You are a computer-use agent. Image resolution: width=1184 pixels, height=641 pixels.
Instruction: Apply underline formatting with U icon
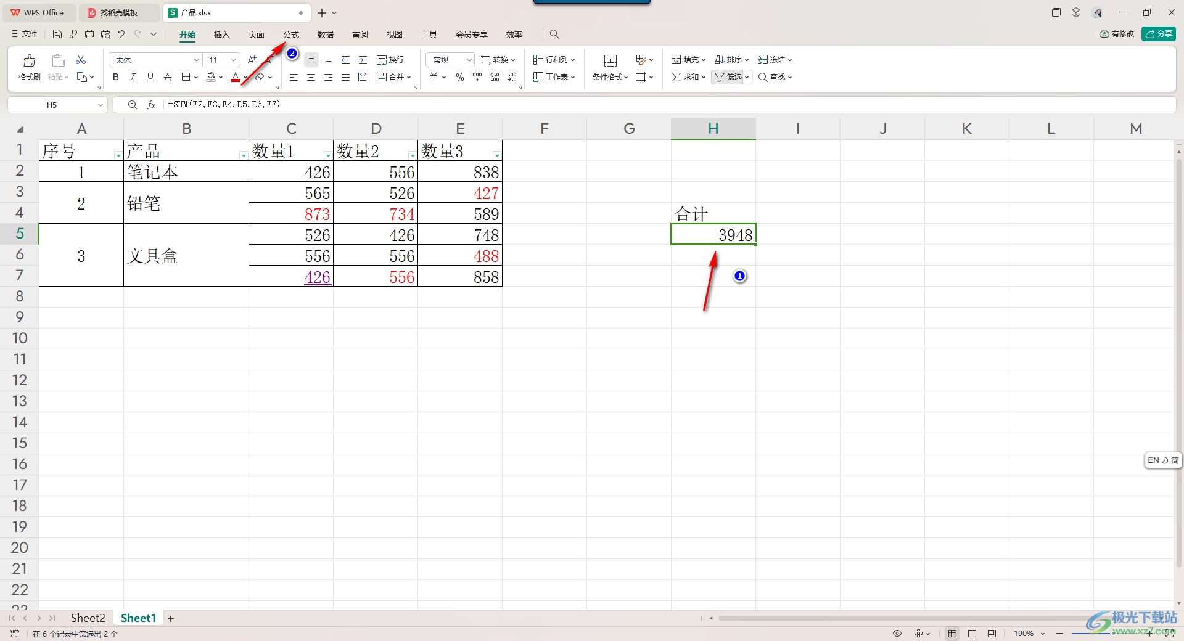(150, 77)
